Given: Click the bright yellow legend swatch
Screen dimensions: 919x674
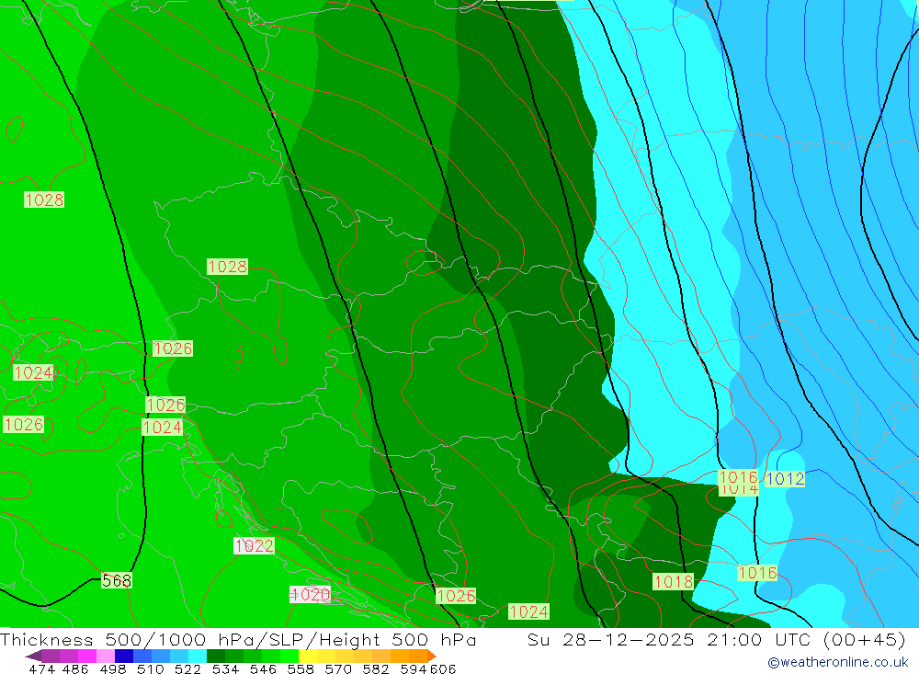Looking at the screenshot, I should coord(308,656).
